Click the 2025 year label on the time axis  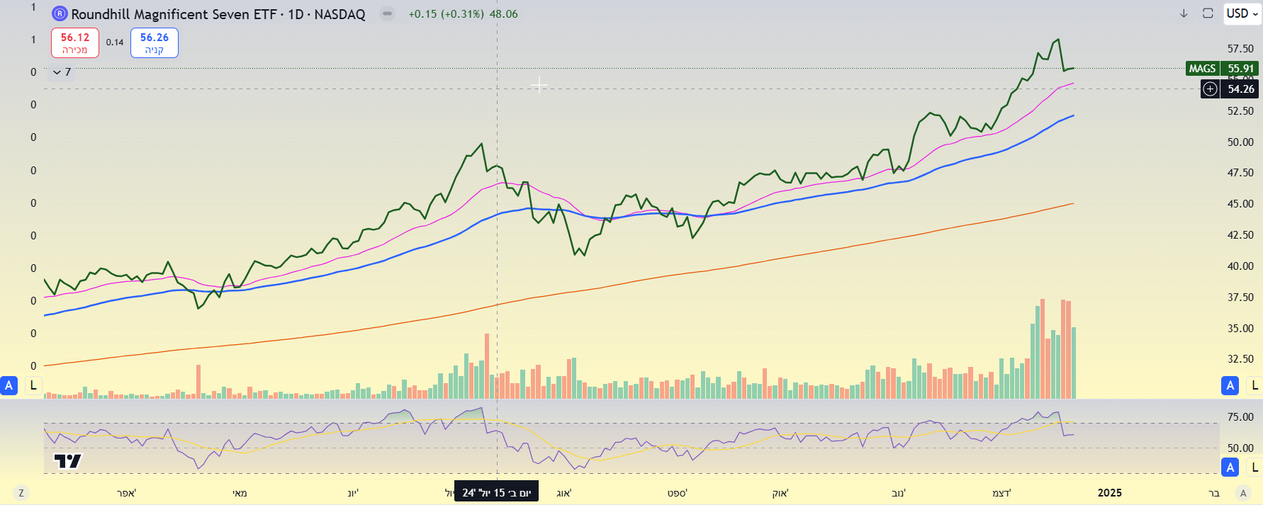pyautogui.click(x=1110, y=493)
